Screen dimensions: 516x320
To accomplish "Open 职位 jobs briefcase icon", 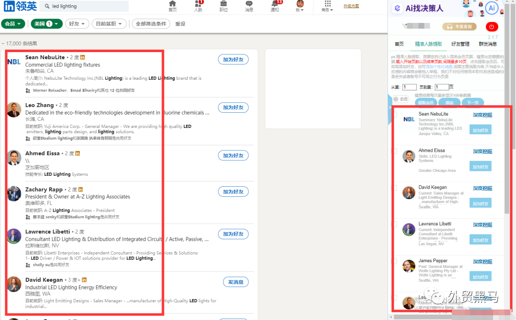I will pos(224,6).
